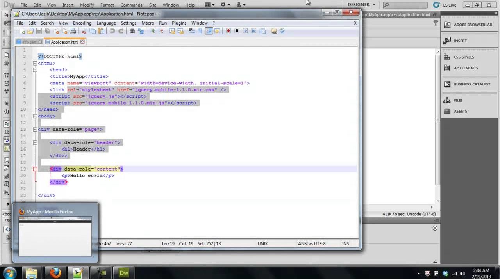
Task: Open the Plugins menu
Action: tap(179, 23)
